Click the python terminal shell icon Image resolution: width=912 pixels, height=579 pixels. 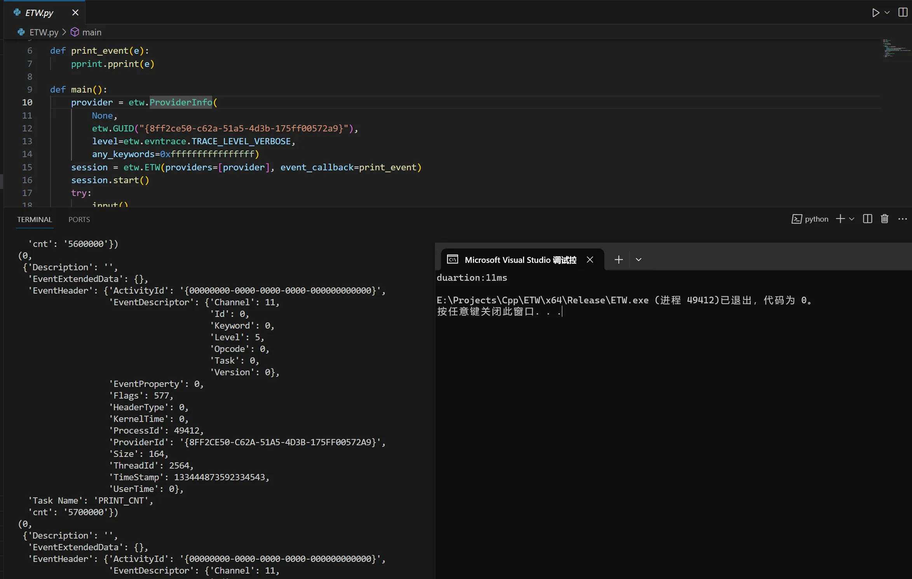pyautogui.click(x=797, y=219)
